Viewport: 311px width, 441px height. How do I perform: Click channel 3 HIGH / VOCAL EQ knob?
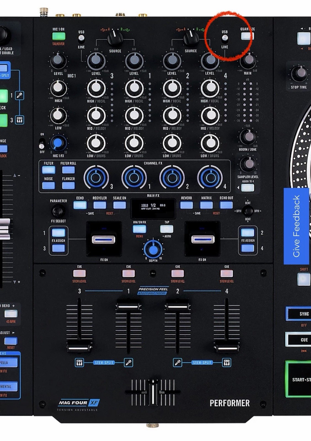click(x=96, y=88)
